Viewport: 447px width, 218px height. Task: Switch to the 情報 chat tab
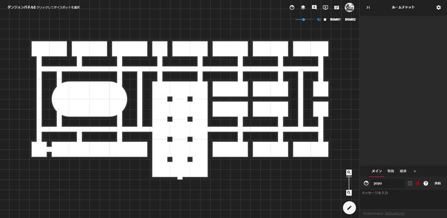click(x=391, y=171)
